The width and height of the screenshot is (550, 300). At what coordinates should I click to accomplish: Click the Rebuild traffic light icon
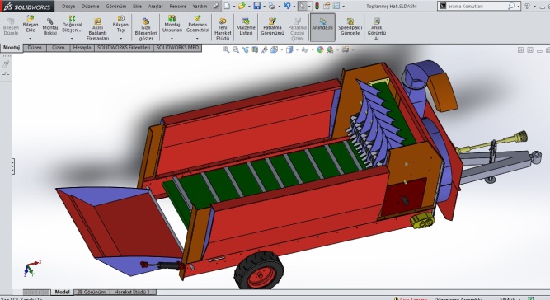point(317,6)
